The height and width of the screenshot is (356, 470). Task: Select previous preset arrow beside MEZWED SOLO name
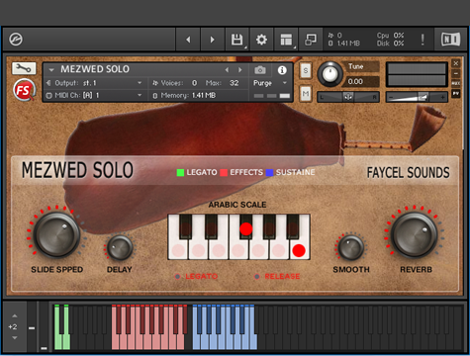pos(227,70)
